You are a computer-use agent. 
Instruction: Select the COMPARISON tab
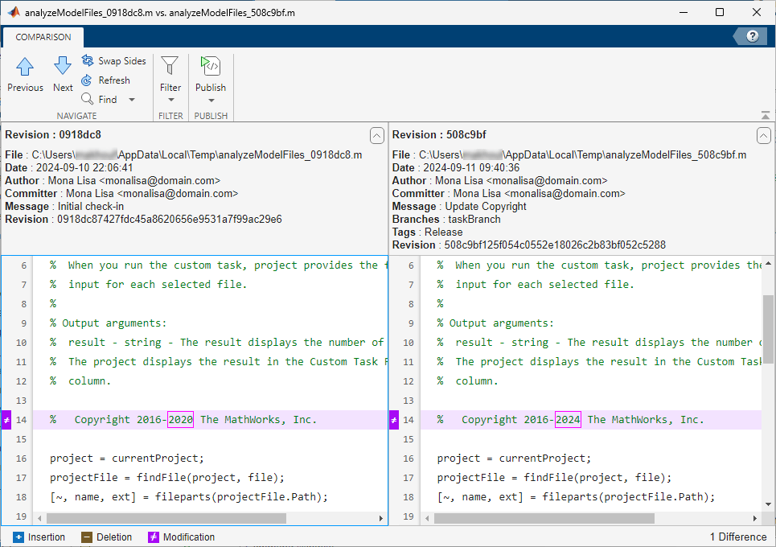click(x=43, y=37)
